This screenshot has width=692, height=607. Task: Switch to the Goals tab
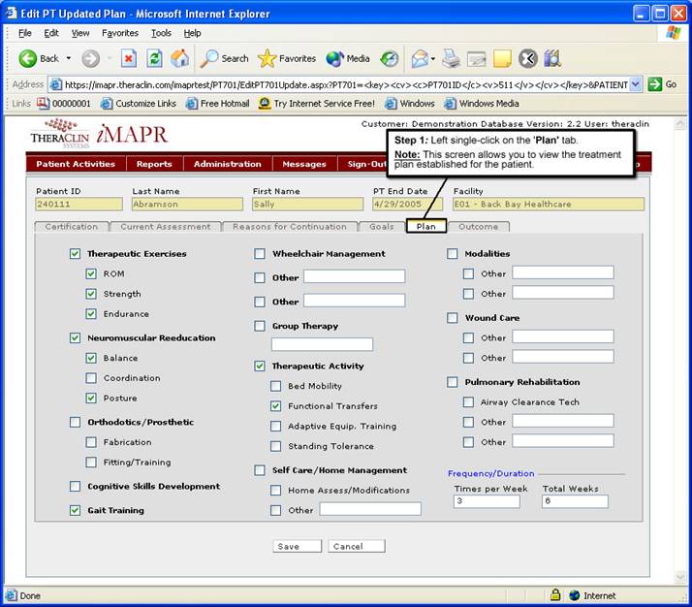pyautogui.click(x=380, y=227)
